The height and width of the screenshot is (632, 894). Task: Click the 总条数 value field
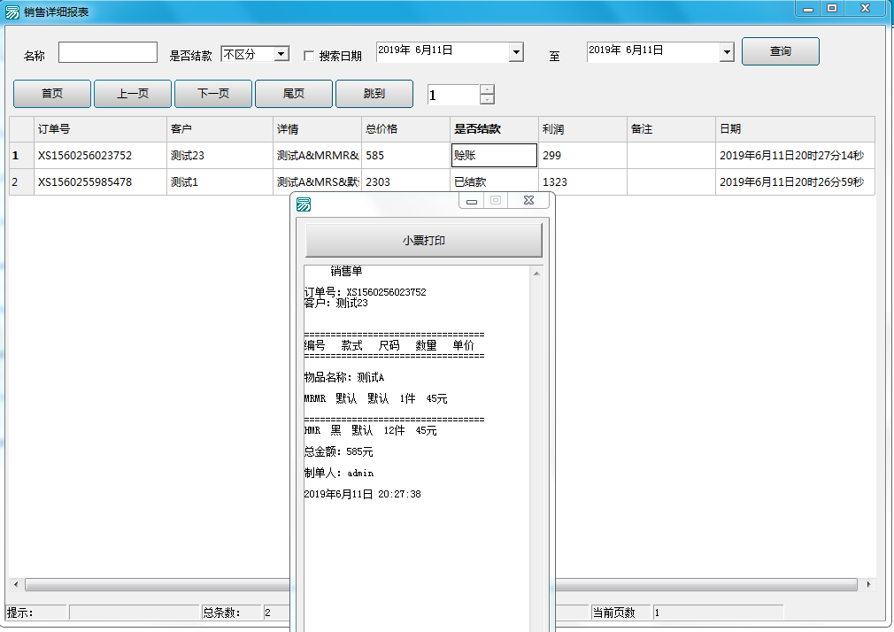[x=276, y=613]
